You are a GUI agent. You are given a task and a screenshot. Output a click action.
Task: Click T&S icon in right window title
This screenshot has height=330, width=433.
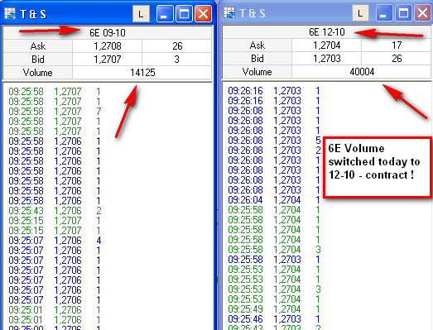pos(229,12)
